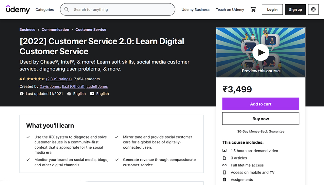Viewport: 324px width, 185px height.
Task: Go to Customer Service breadcrumb
Action: click(91, 29)
